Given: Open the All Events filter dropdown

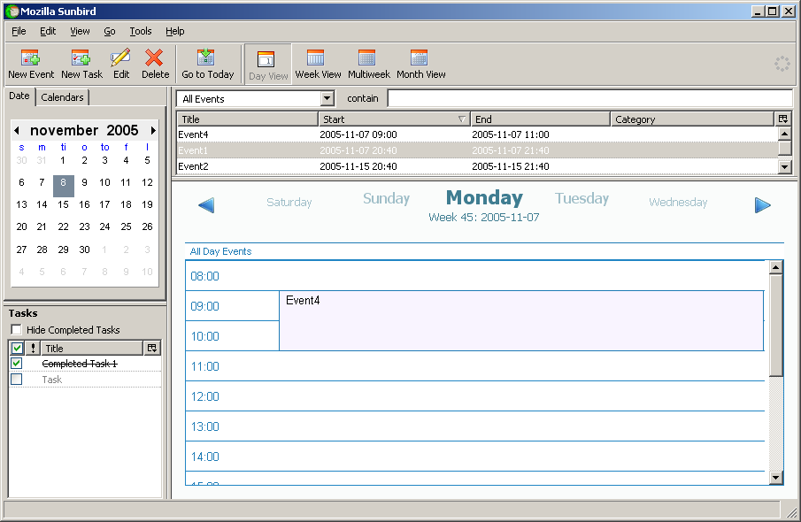Looking at the screenshot, I should pos(327,99).
